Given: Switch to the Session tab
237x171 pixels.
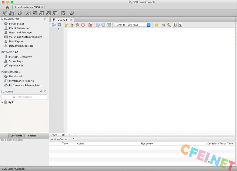Looking at the screenshot, I should click(x=32, y=136).
